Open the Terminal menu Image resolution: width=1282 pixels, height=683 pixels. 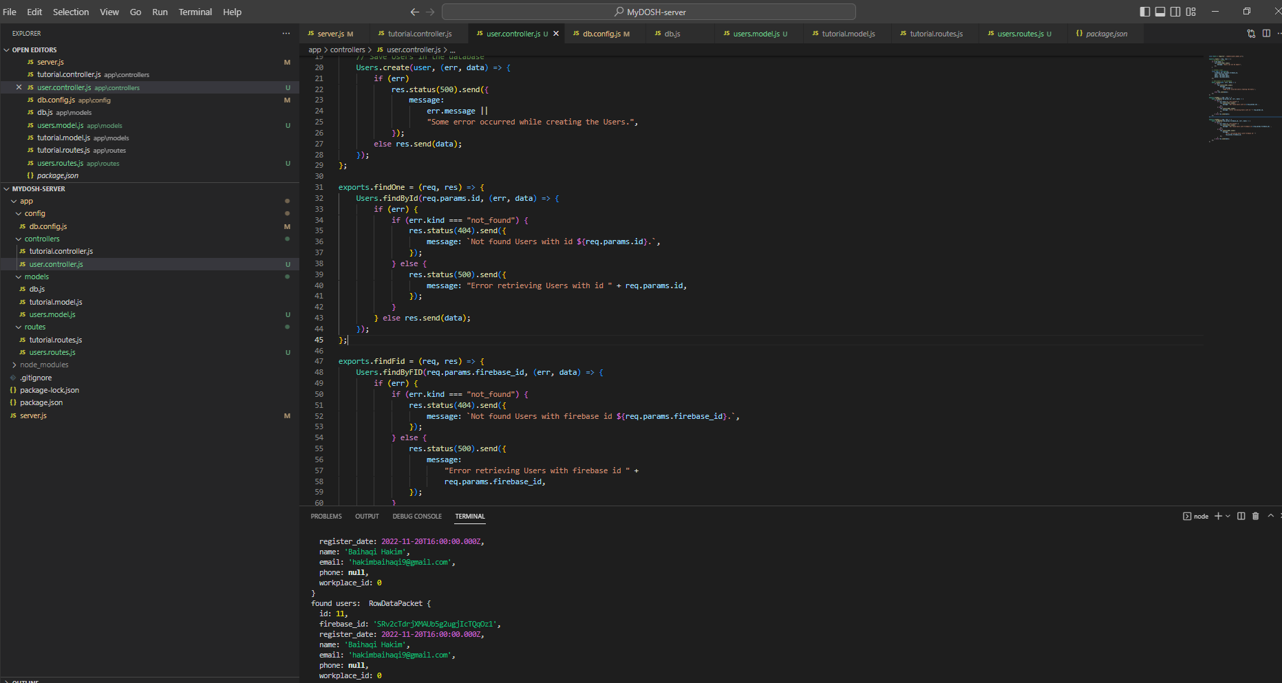195,12
